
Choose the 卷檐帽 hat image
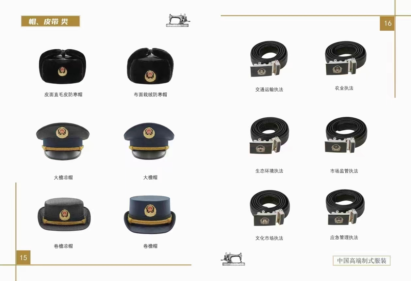pyautogui.click(x=150, y=214)
